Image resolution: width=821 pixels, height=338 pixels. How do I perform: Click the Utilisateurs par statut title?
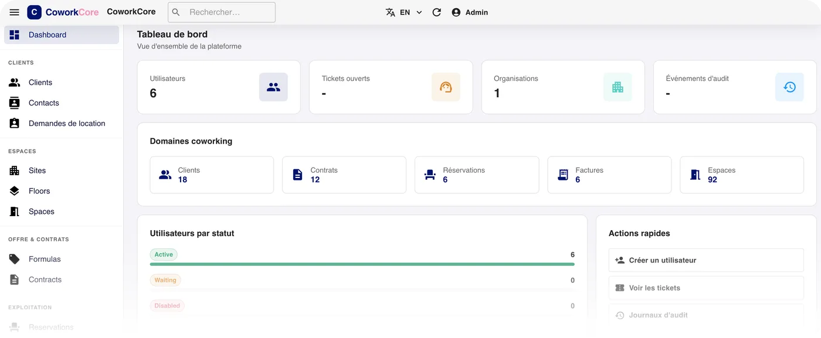coord(192,233)
